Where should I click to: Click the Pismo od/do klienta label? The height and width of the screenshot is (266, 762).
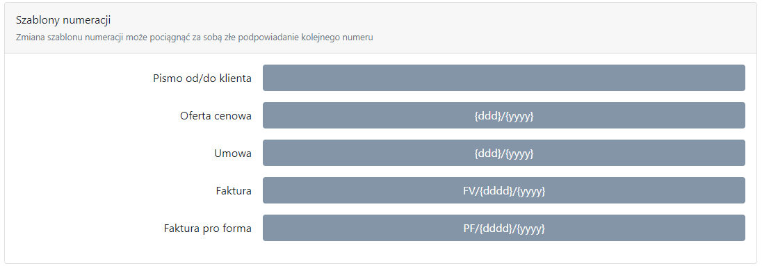[x=202, y=78]
